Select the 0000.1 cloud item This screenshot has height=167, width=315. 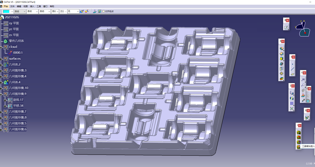[18, 53]
